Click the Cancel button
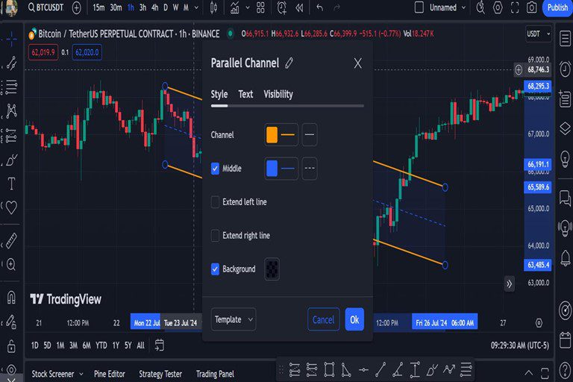Screen dimensions: 573x382 tap(323, 319)
